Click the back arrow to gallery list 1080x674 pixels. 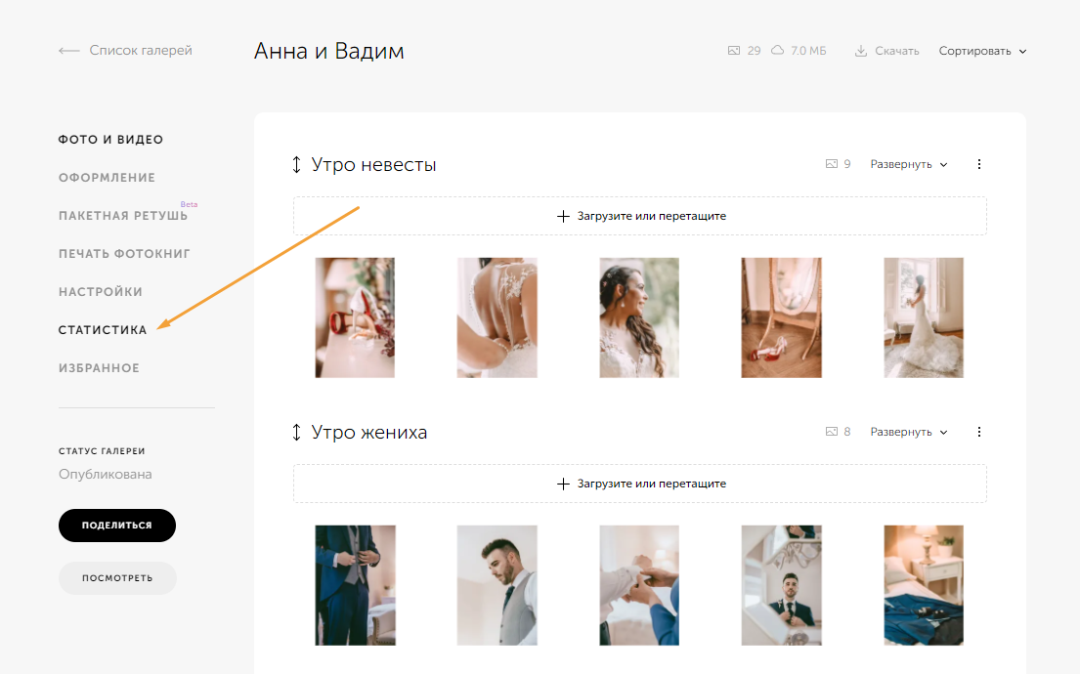(x=68, y=51)
